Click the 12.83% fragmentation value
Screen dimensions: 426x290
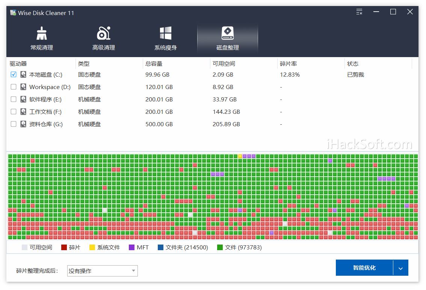point(290,74)
